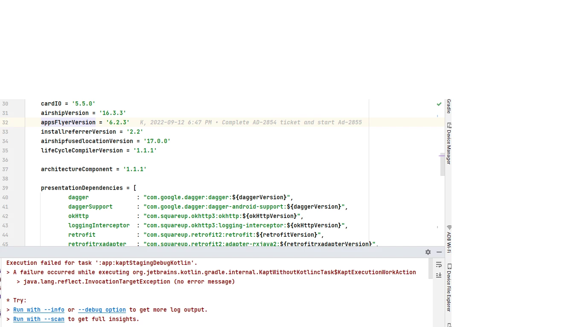Click the 'retrofit' key on line 44
This screenshot has height=327, width=583.
point(82,235)
